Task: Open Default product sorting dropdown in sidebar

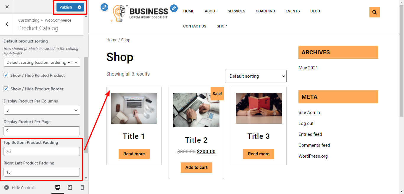Action: 42,62
